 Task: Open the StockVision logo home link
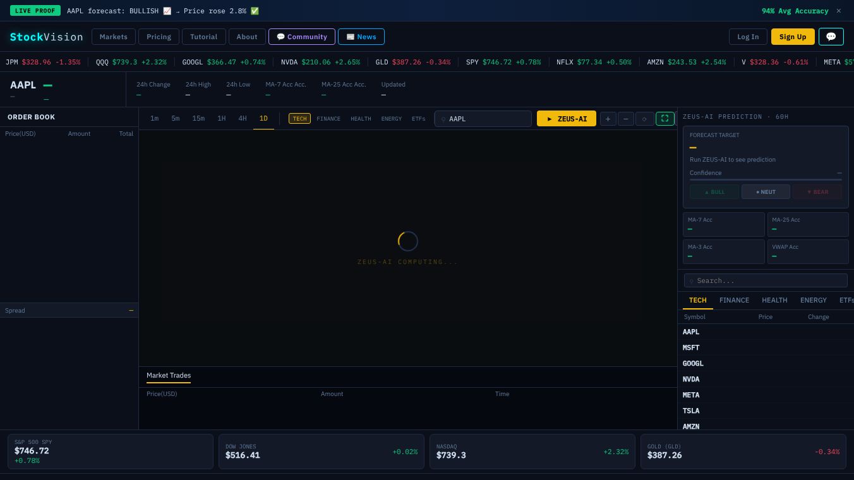coord(46,37)
